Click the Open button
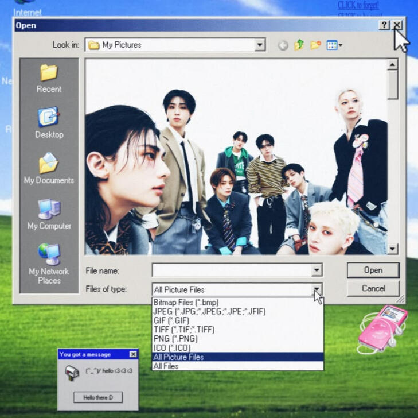Image resolution: width=418 pixels, height=418 pixels. coord(373,270)
